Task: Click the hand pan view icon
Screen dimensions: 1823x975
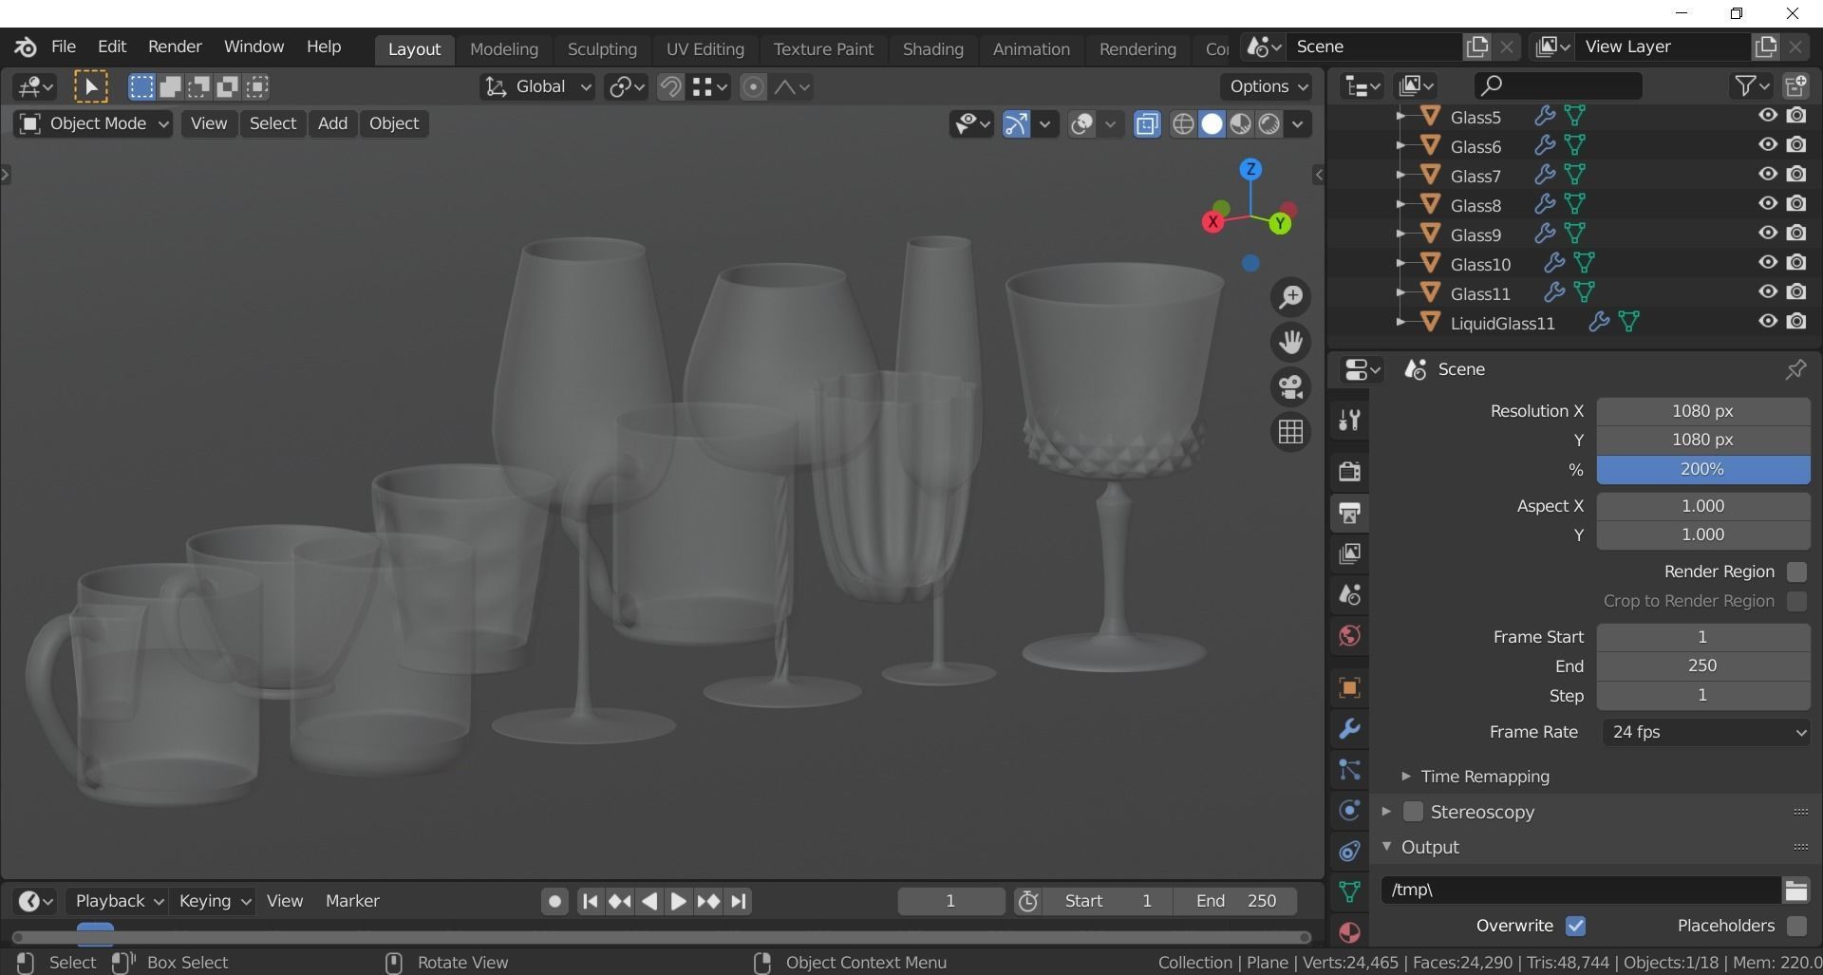Action: pos(1290,342)
